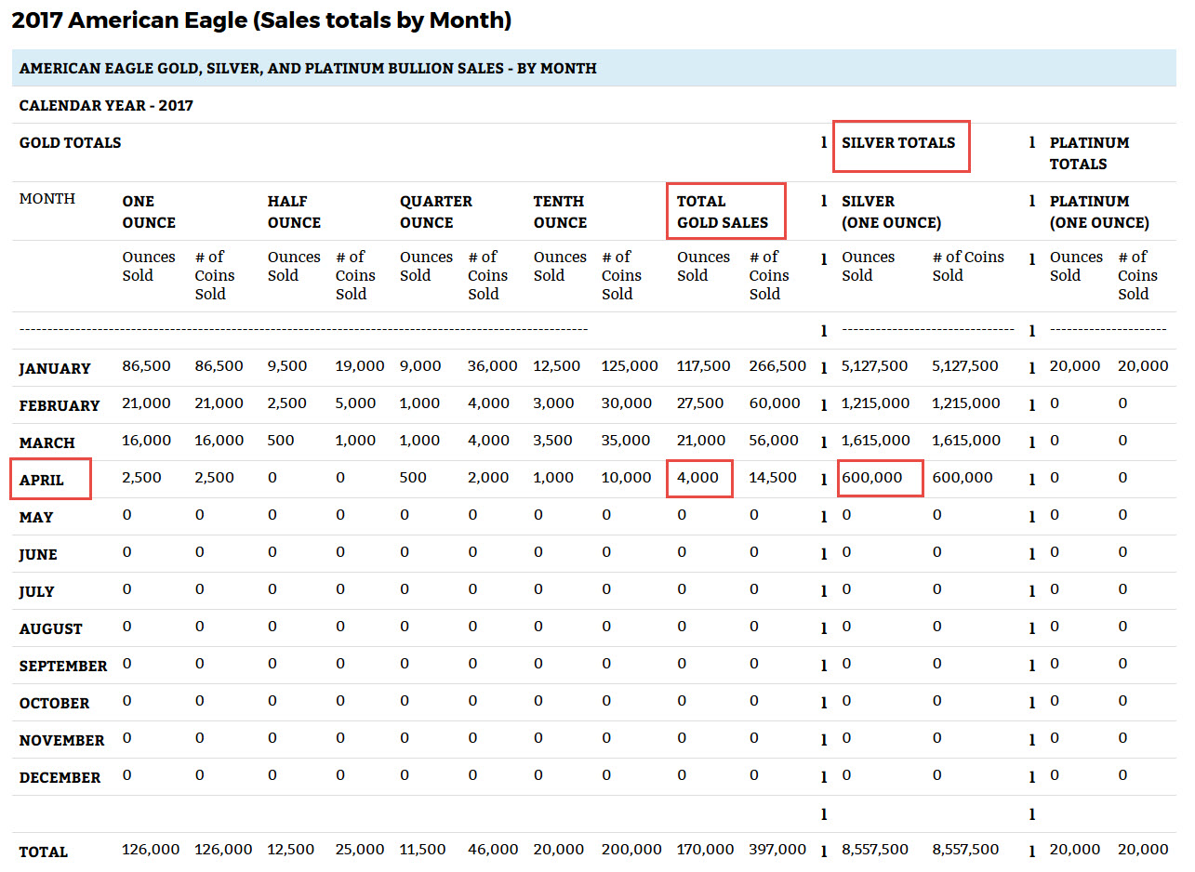Select the "SILVER (ONE OUNCE)" column header

892,212
